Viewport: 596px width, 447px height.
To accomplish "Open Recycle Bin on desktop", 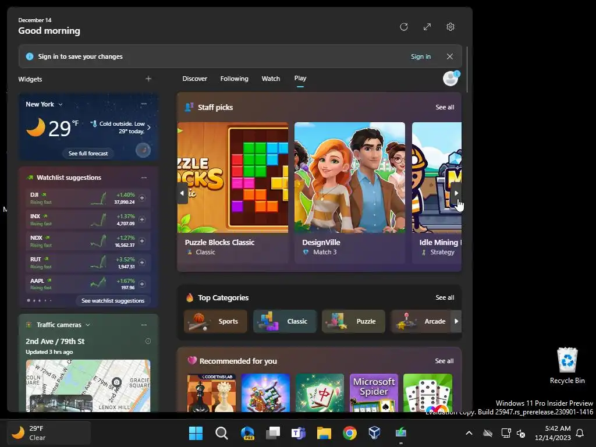I will coord(567,366).
